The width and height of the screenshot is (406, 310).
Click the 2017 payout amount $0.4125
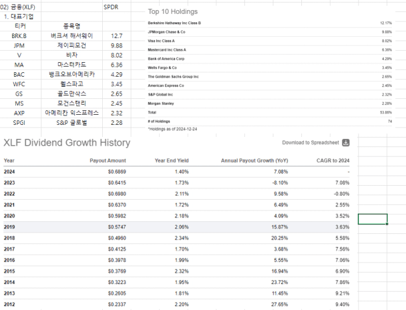[117, 249]
